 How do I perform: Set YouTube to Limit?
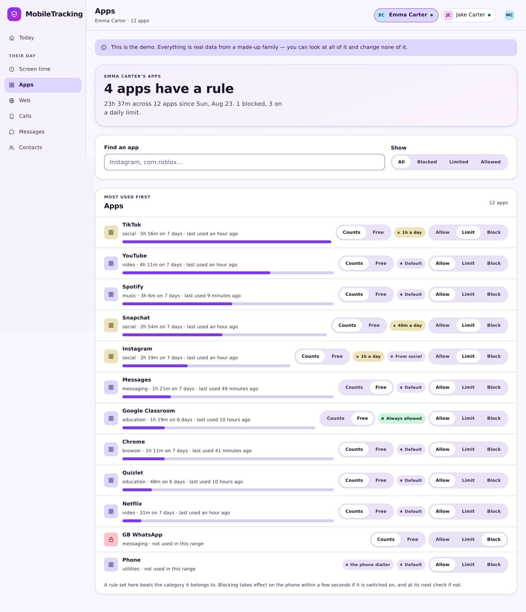point(468,263)
